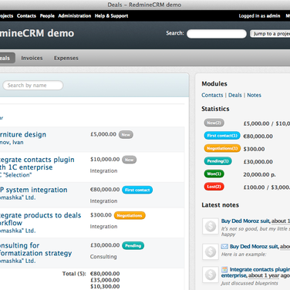Click the €80,000.00 statistics value
Image resolution: width=290 pixels, height=290 pixels.
(x=258, y=137)
